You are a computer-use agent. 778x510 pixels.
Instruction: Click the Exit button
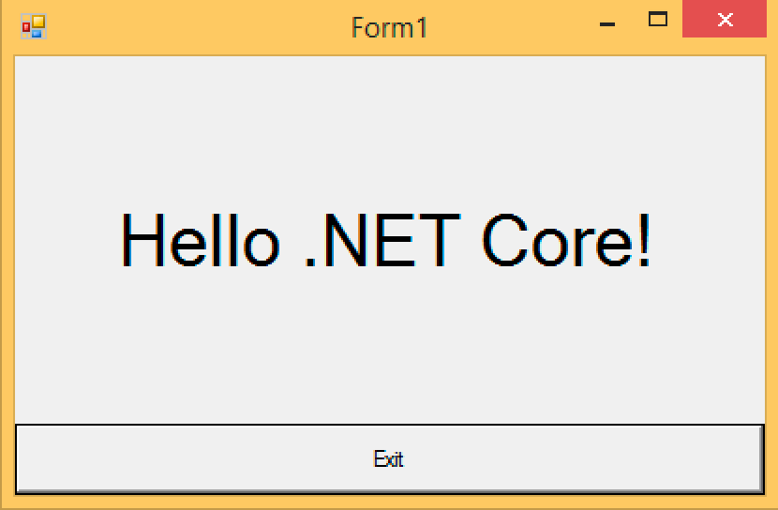coord(390,458)
